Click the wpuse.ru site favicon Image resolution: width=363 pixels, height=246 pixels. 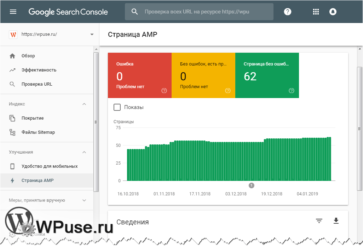(13, 35)
